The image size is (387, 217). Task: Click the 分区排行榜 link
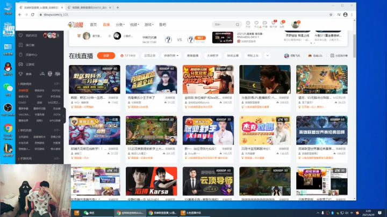pos(339,56)
